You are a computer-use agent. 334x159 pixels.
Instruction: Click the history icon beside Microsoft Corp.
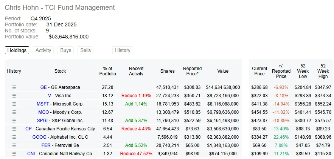[14, 104]
